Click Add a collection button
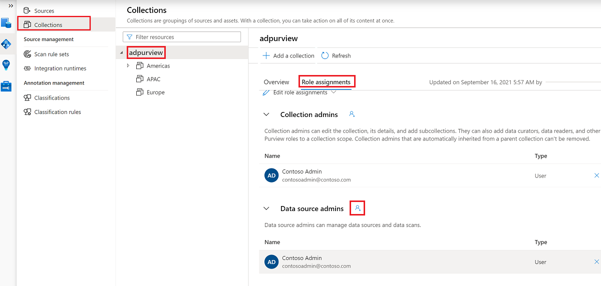Viewport: 601px width, 286px height. (x=288, y=55)
